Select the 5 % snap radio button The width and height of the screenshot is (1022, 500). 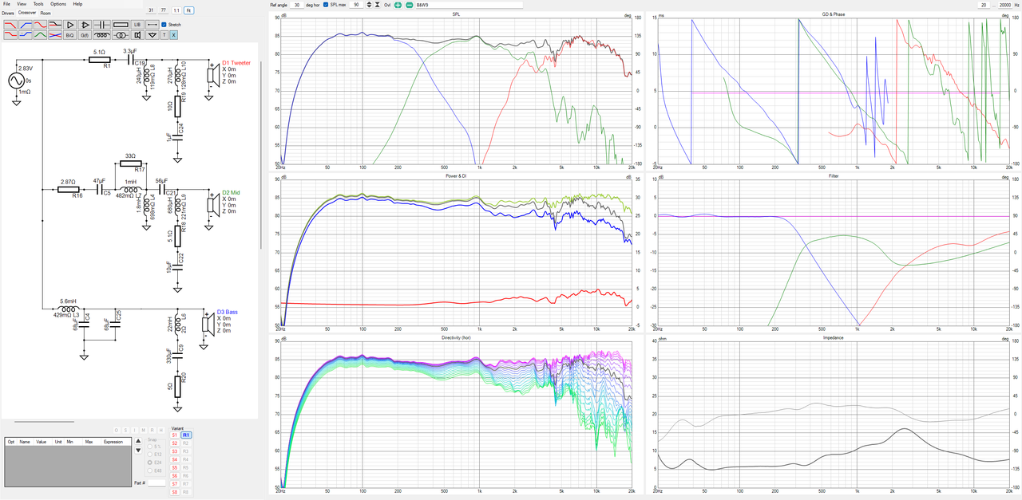150,446
